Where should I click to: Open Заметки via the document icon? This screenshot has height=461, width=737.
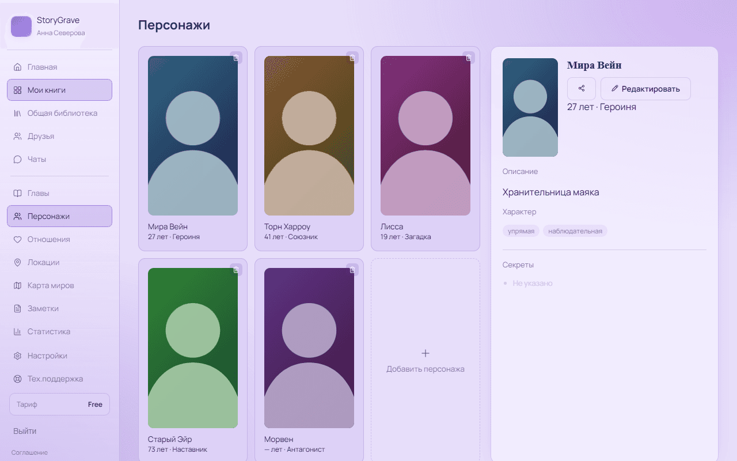pyautogui.click(x=17, y=308)
